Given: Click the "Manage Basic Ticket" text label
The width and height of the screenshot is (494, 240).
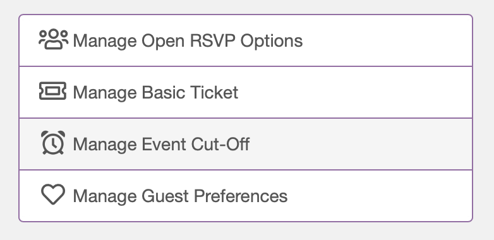Looking at the screenshot, I should click(155, 93).
